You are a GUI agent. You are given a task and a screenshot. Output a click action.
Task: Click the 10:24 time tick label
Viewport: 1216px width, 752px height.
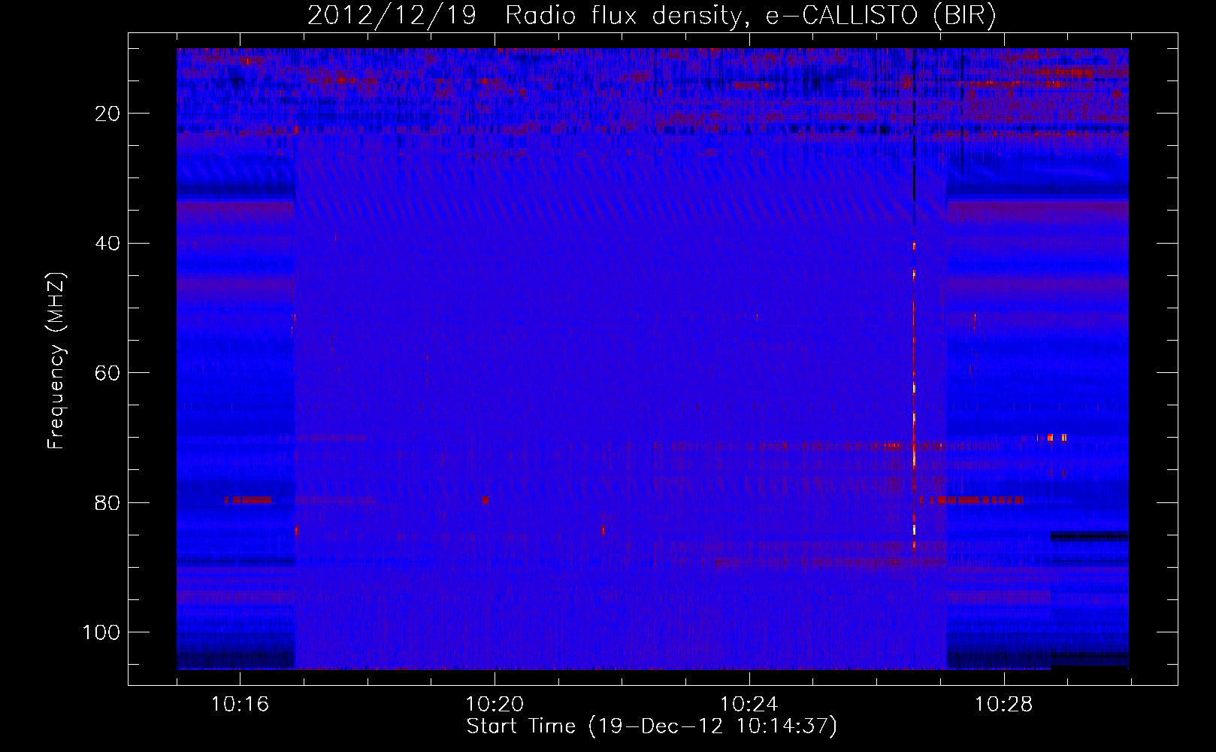pyautogui.click(x=749, y=705)
